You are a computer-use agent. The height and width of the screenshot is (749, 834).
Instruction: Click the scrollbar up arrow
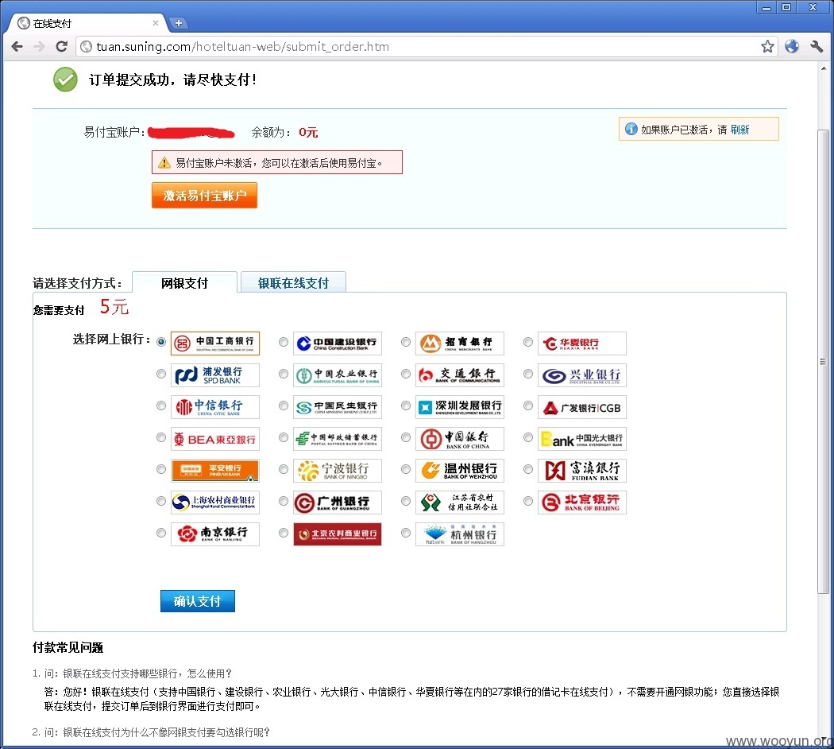tap(824, 68)
